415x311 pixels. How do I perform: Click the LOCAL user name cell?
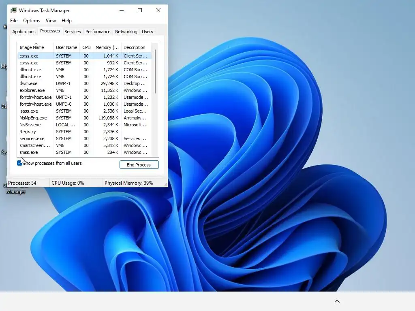pyautogui.click(x=65, y=125)
